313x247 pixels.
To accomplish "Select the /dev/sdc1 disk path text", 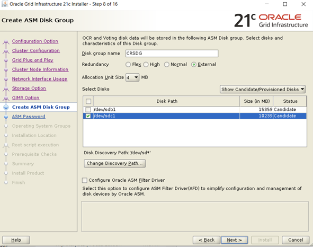I will pyautogui.click(x=104, y=116).
